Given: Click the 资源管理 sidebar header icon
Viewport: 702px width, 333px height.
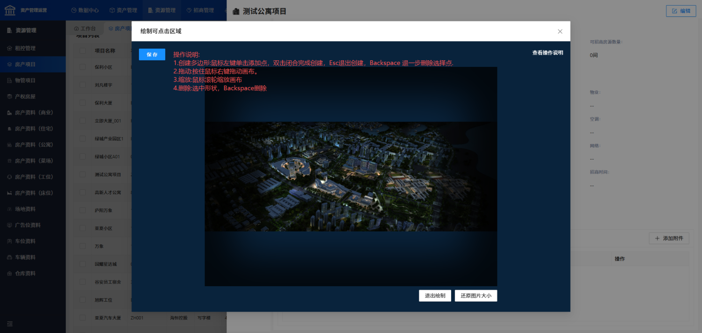Looking at the screenshot, I should click(x=9, y=30).
